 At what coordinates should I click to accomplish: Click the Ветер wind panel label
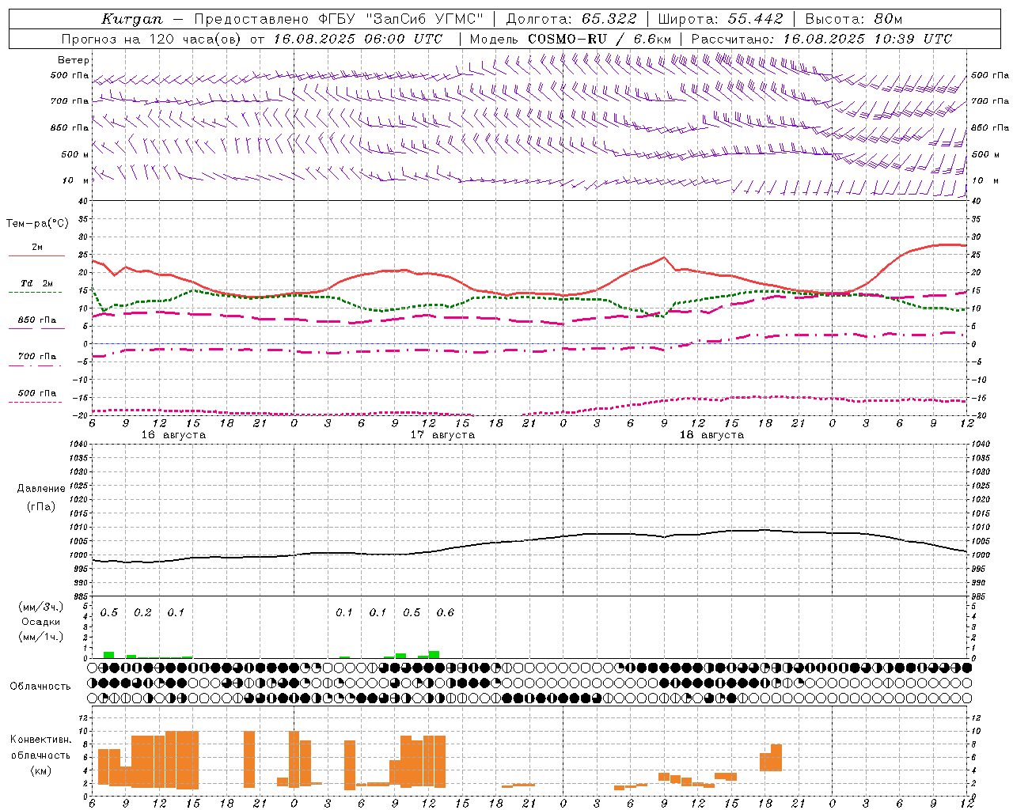point(74,60)
